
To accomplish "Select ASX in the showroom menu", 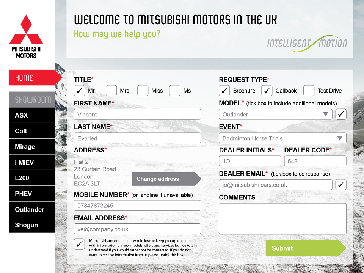I will 32,115.
